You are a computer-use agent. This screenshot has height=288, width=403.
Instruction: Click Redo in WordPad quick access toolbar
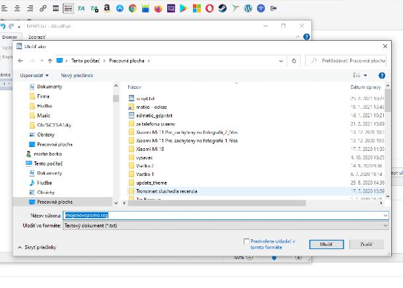(x=11, y=26)
